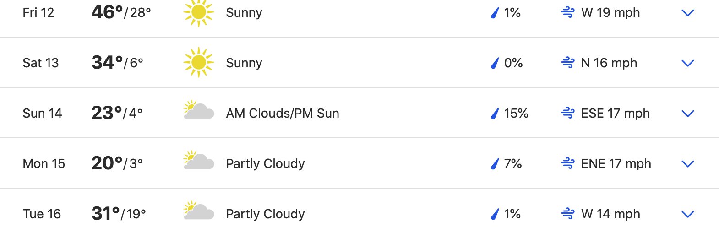This screenshot has height=238, width=719.
Task: Select the Mon 15 date label
Action: 44,163
